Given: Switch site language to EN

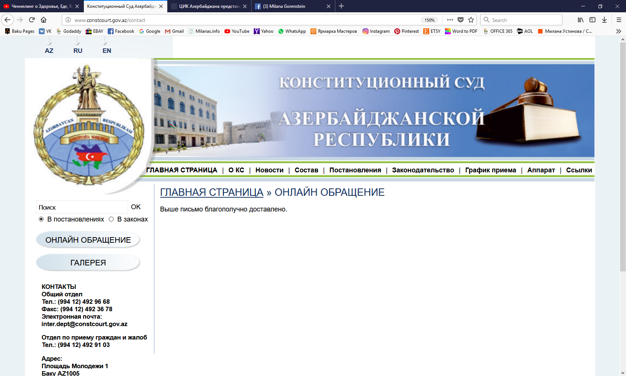Looking at the screenshot, I should pos(107,51).
